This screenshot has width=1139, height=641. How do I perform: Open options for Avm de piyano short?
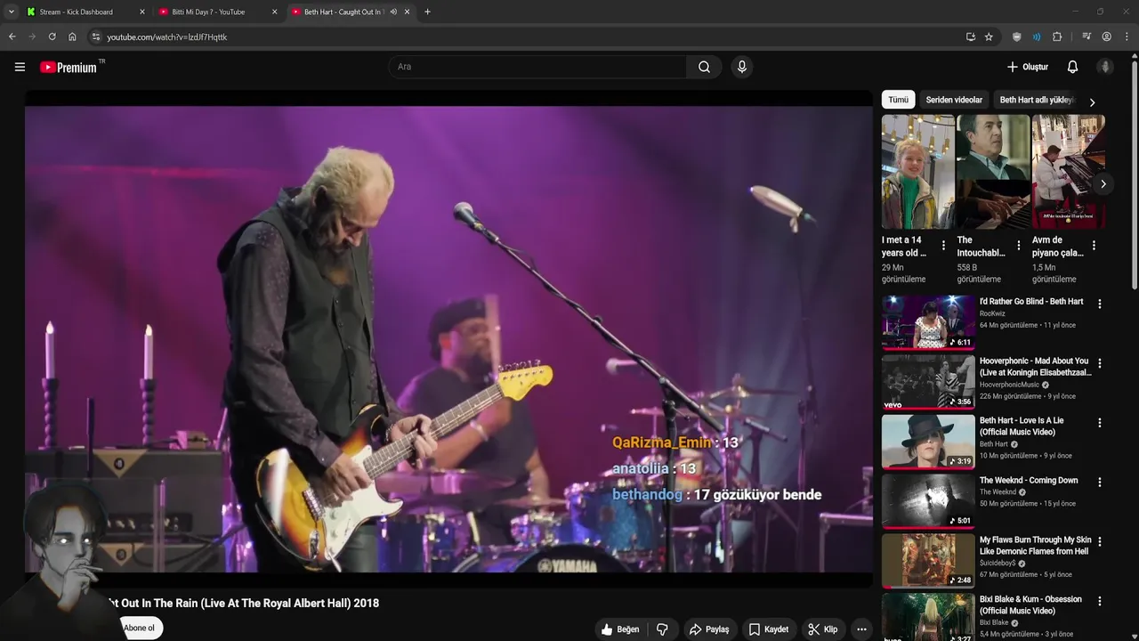pos(1094,246)
